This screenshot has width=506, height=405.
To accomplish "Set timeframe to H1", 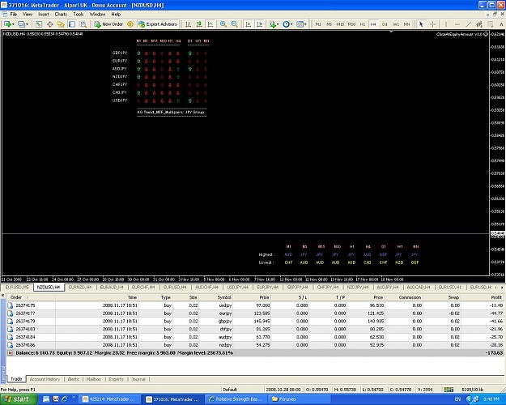I will pos(363,24).
